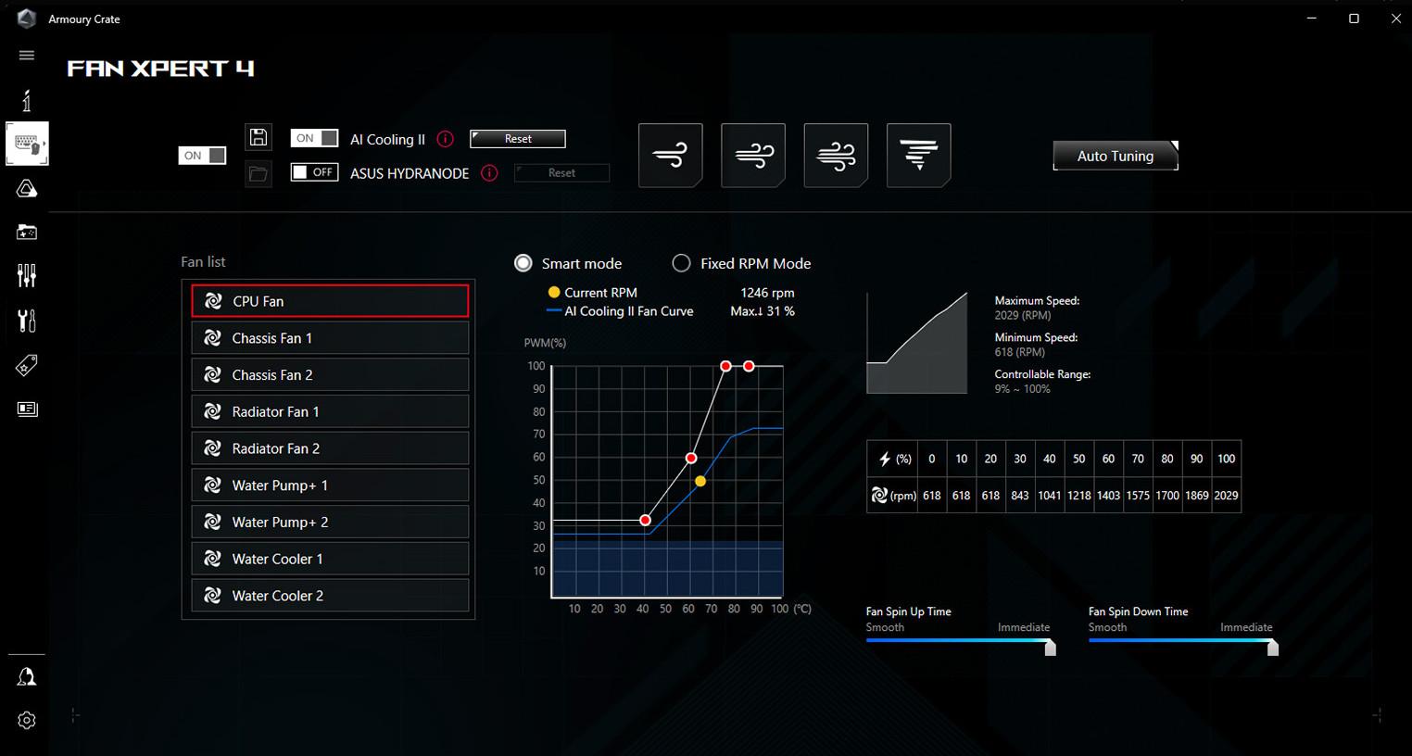Choose the Fixed RPM Mode radio button

pyautogui.click(x=681, y=263)
